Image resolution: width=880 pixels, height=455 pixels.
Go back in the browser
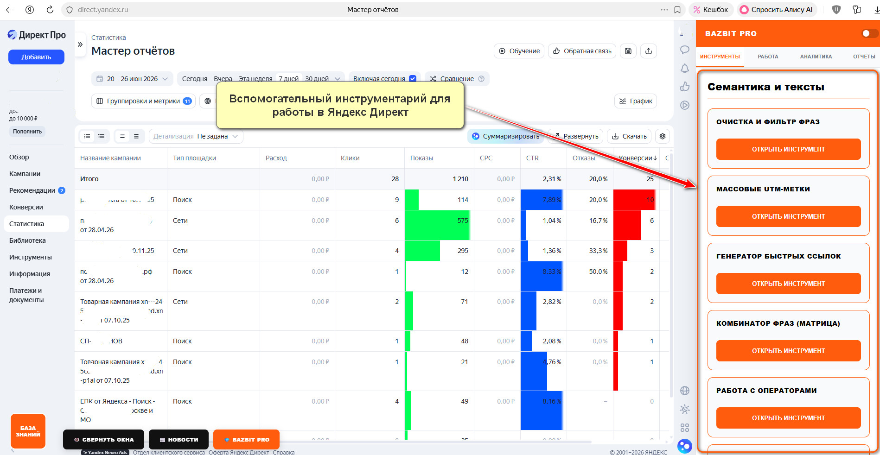pos(9,10)
